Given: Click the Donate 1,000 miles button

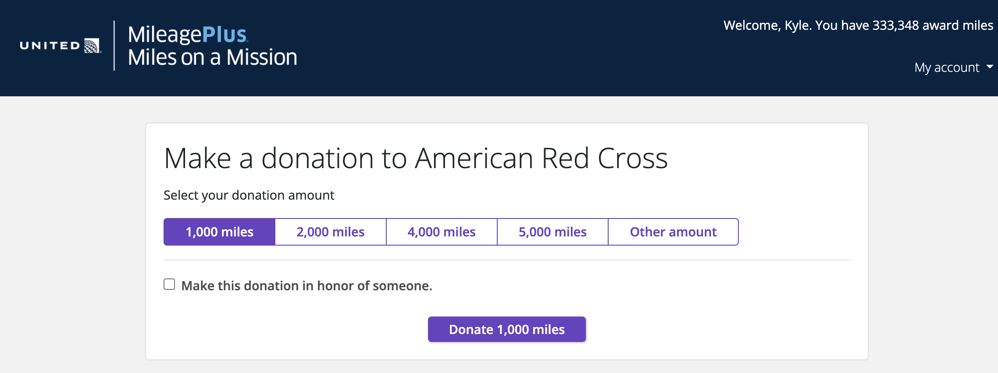Looking at the screenshot, I should [507, 329].
